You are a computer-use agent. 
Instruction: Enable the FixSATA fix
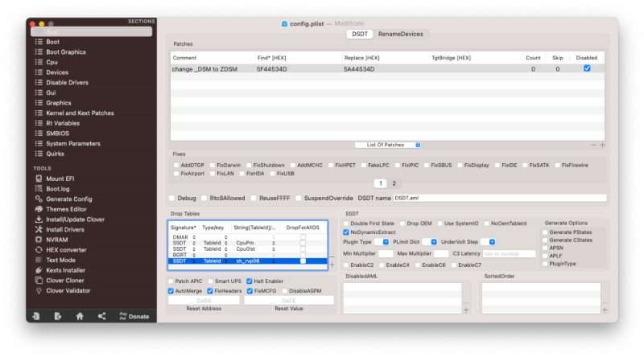525,165
